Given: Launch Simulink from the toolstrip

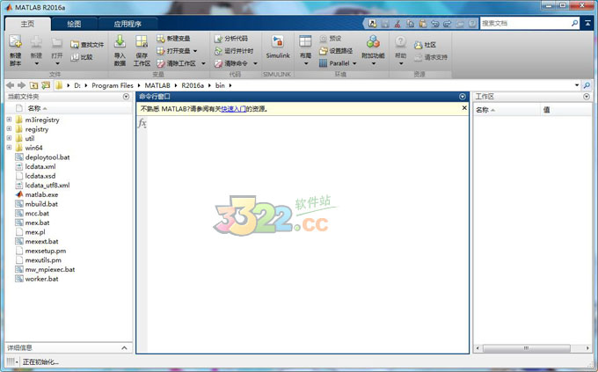Looking at the screenshot, I should click(x=278, y=47).
